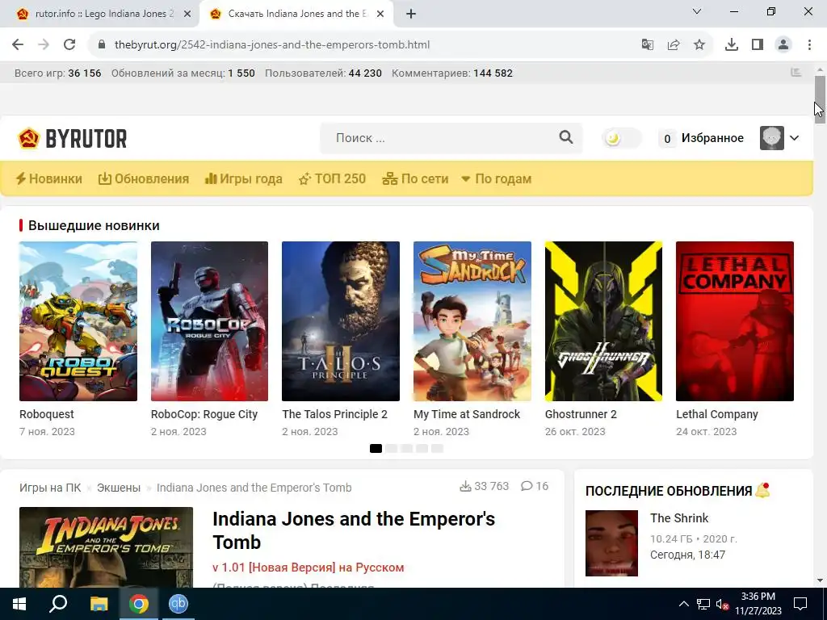827x620 pixels.
Task: Expand the По годам dropdown menu
Action: [497, 178]
